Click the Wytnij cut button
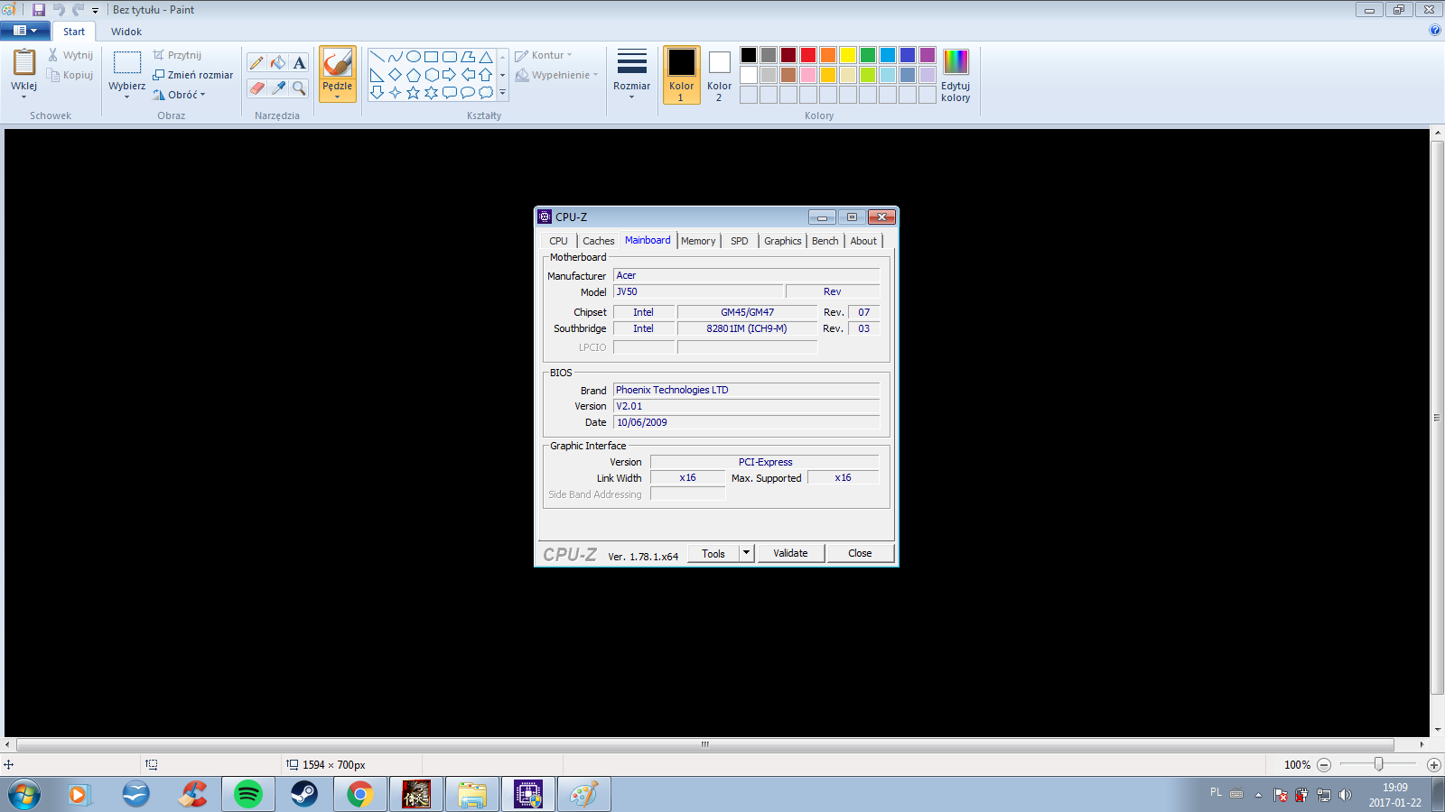The width and height of the screenshot is (1445, 812). (x=70, y=55)
